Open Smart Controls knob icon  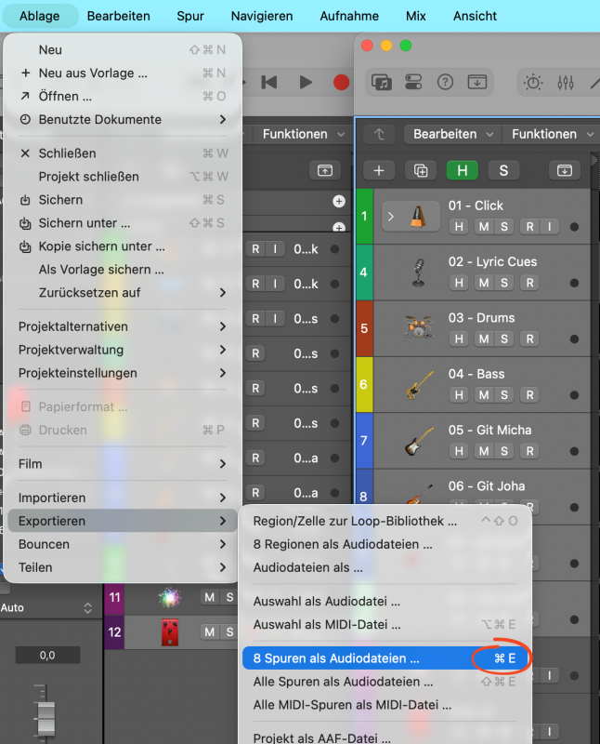(x=533, y=82)
